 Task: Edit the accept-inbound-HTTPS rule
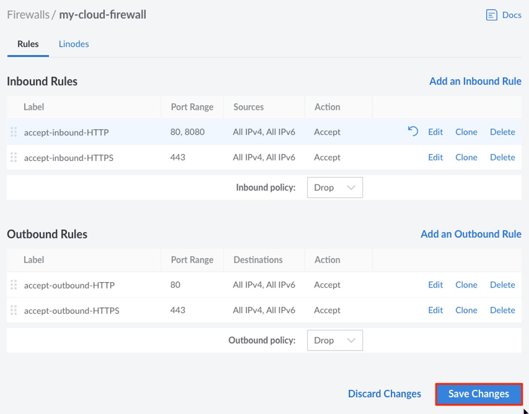point(435,157)
